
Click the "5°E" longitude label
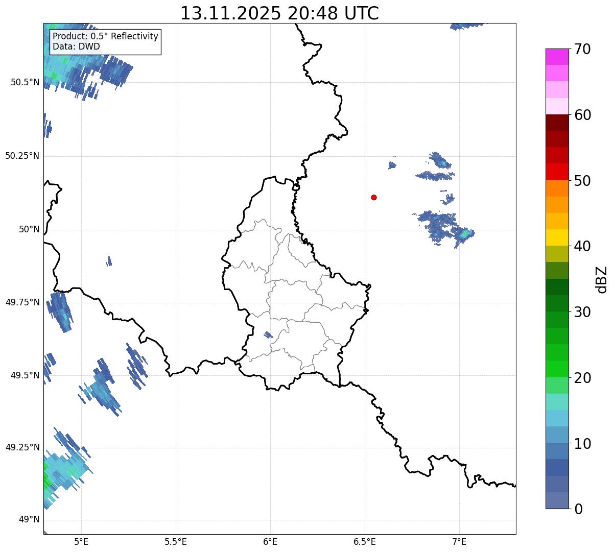point(81,541)
